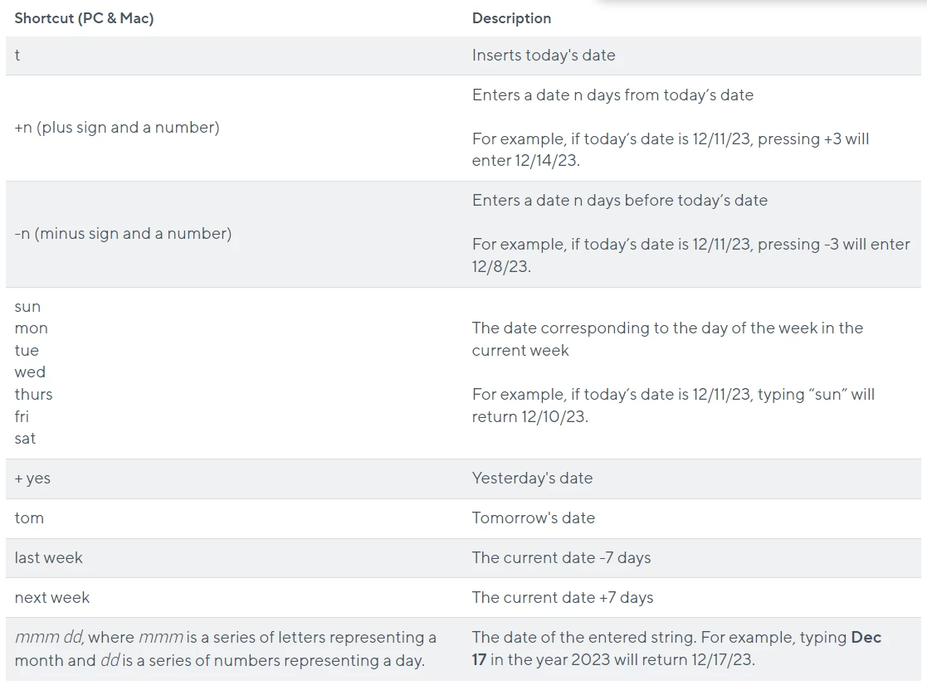Click the 'thurs' shortcut text
The image size is (927, 685).
coord(34,395)
